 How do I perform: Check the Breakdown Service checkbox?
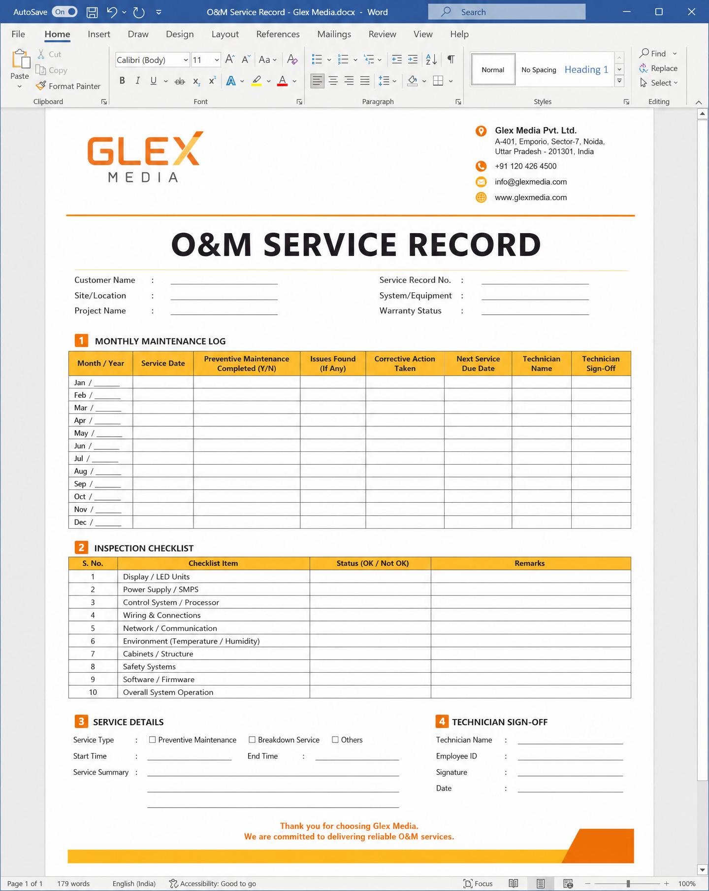(x=252, y=740)
